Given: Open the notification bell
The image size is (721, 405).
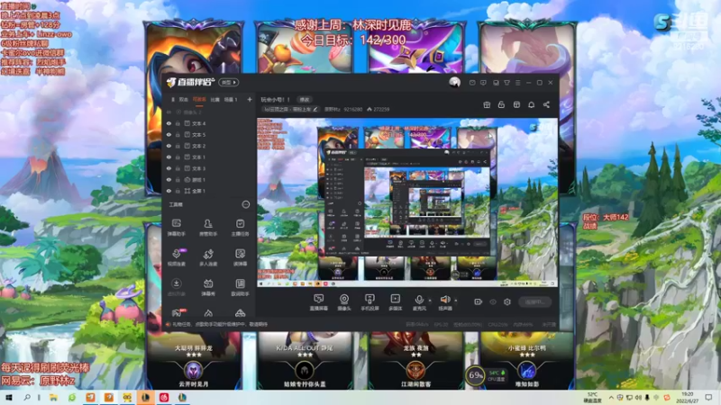Looking at the screenshot, I should (x=531, y=104).
